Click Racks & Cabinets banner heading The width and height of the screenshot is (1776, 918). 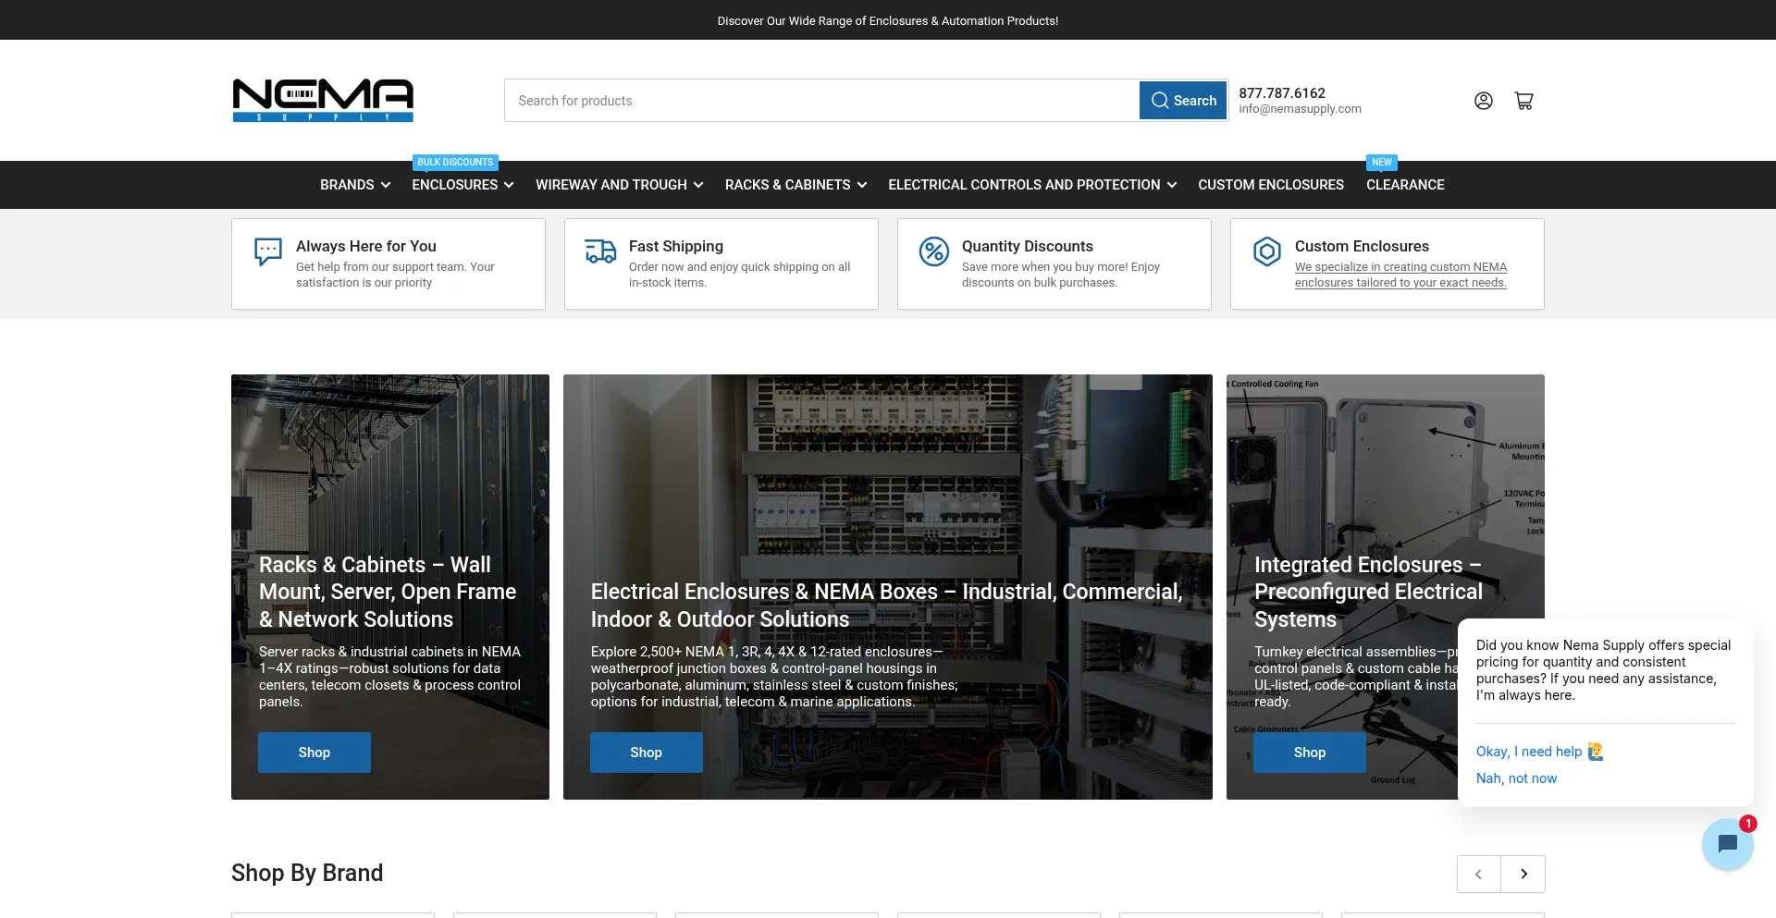click(x=388, y=592)
